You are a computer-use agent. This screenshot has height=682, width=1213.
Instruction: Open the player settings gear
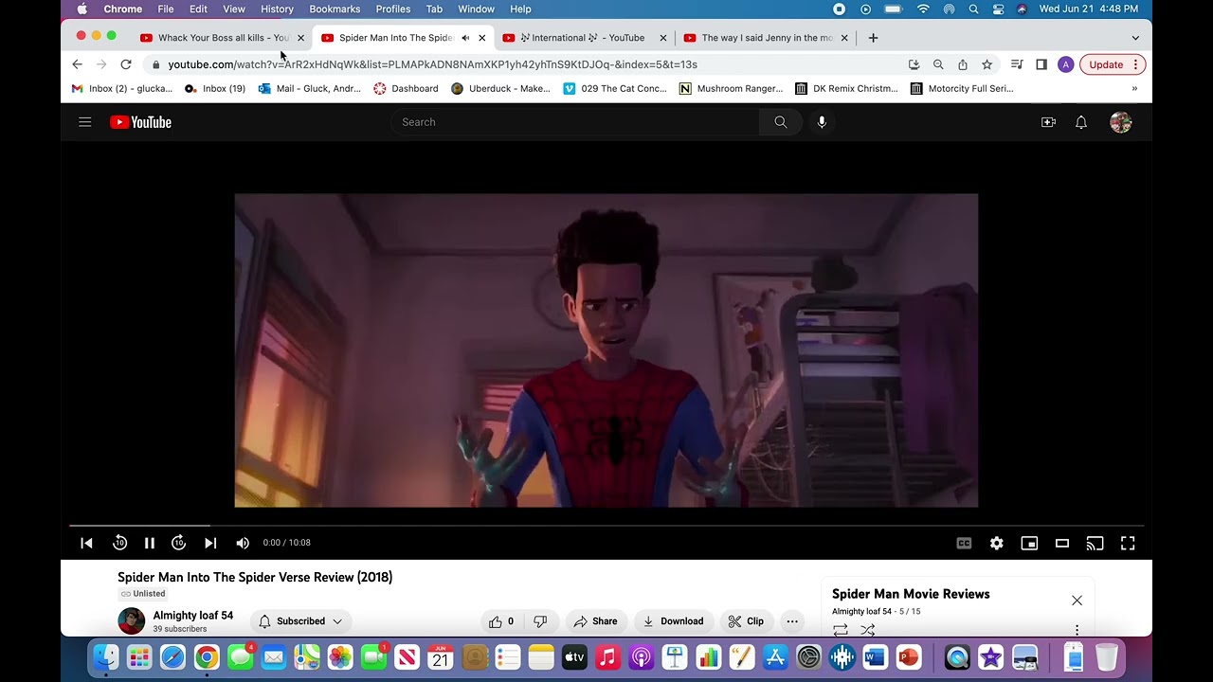(996, 543)
